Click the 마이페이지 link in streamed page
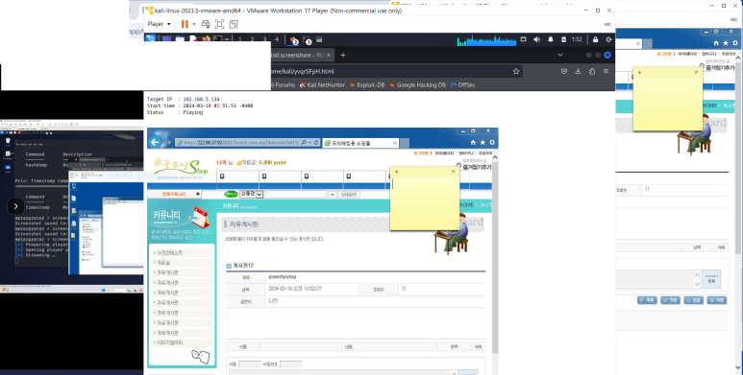This screenshot has height=375, width=743. pyautogui.click(x=444, y=153)
